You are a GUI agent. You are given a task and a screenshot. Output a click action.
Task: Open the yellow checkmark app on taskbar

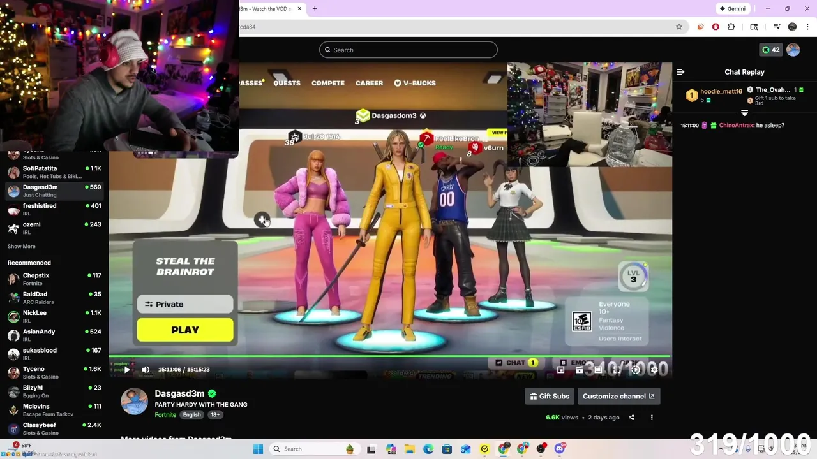pyautogui.click(x=484, y=449)
